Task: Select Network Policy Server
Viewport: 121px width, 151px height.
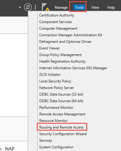Action: (x=57, y=88)
